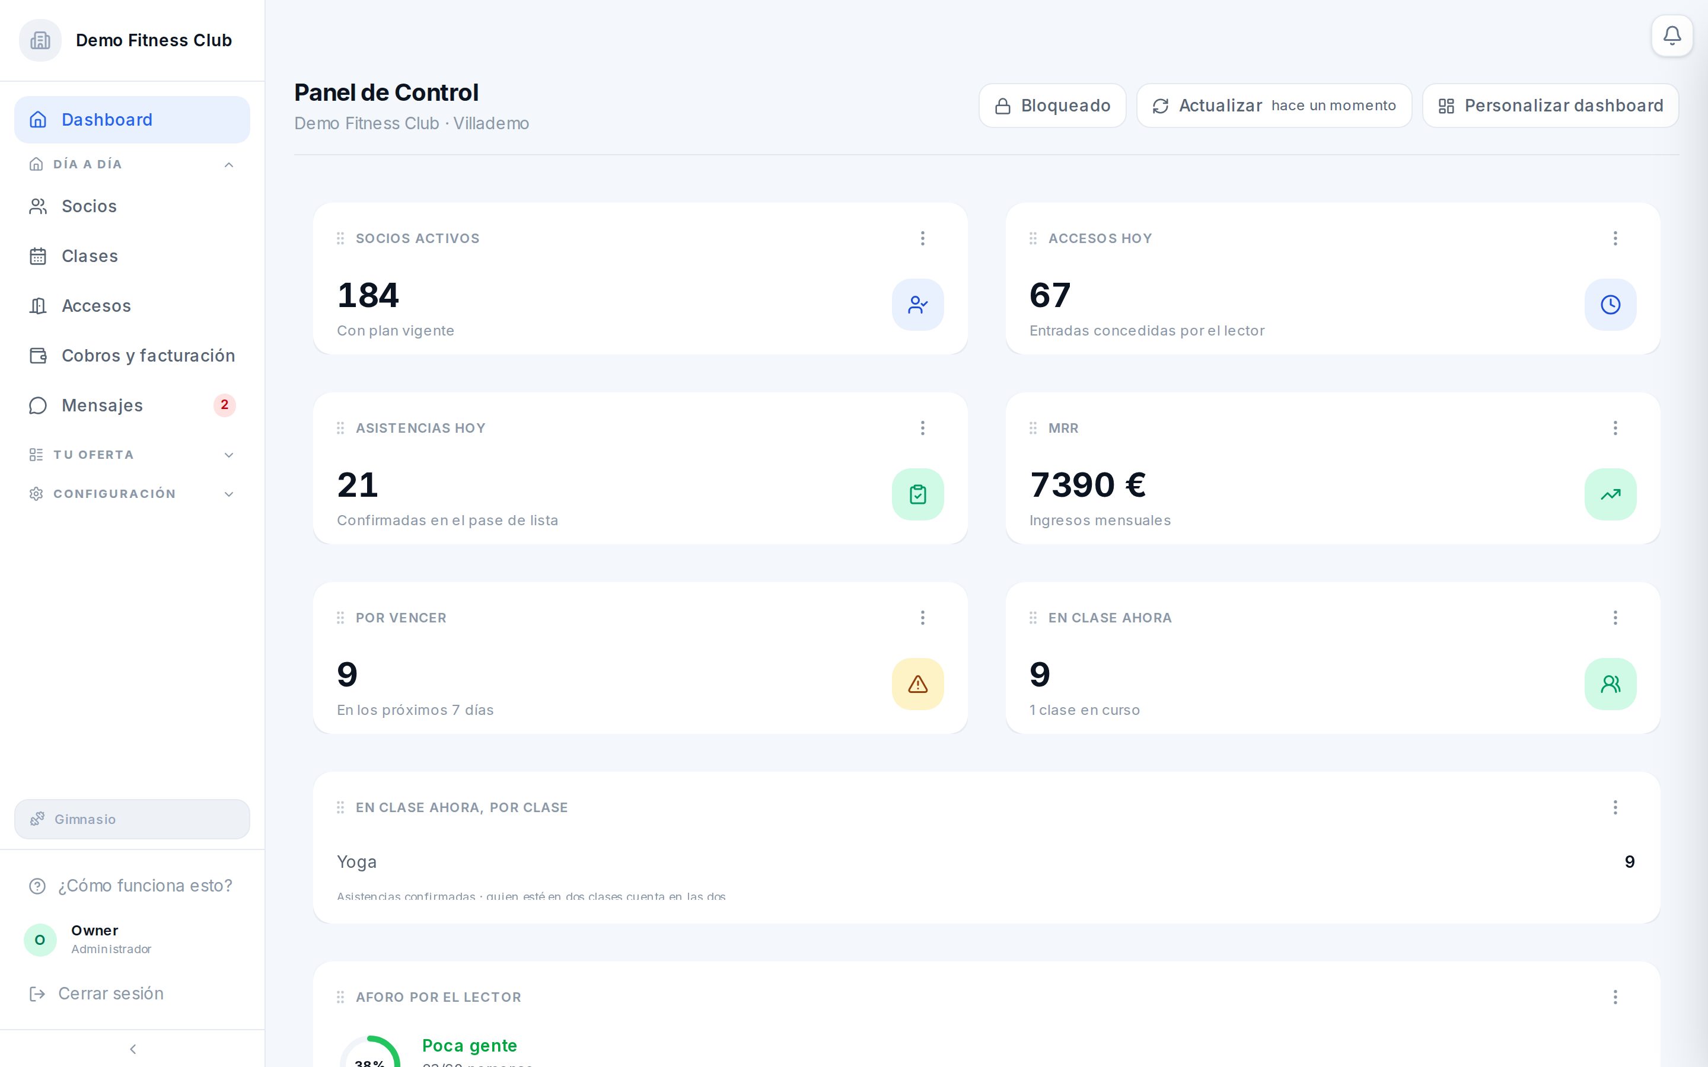Open kebab menu on En Clase Ahora, Por Clase card

(x=1615, y=807)
